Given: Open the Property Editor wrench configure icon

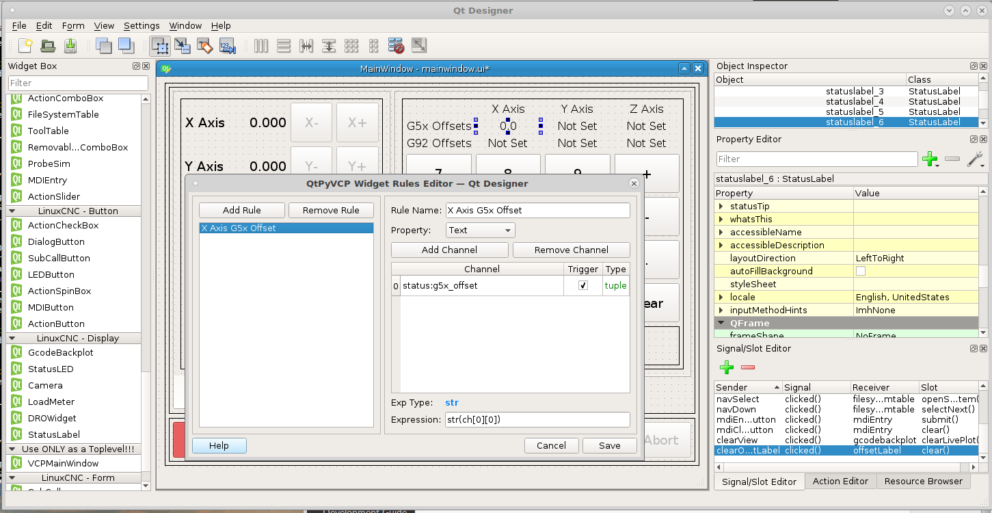Looking at the screenshot, I should coord(976,159).
